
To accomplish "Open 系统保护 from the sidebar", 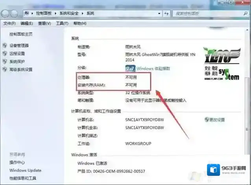I will (17, 61).
